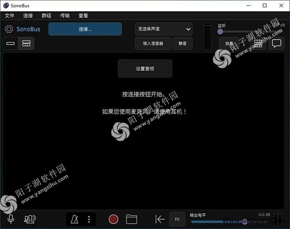Switch to full detailed layout view

click(26, 43)
